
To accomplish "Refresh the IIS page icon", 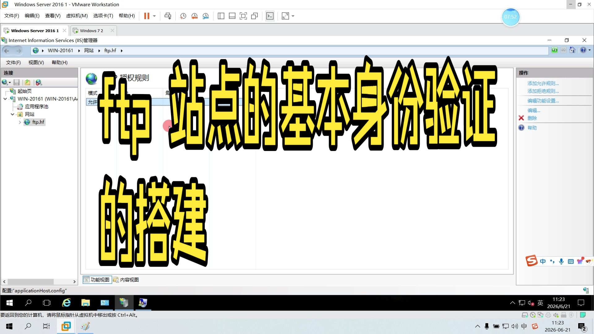I will tap(554, 50).
